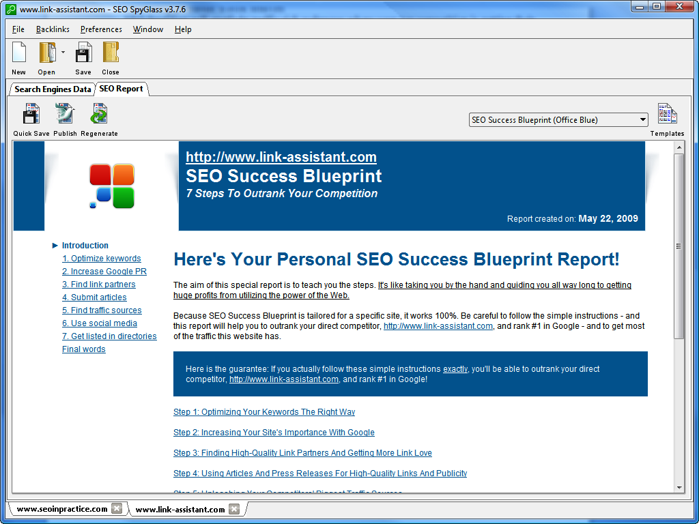Click the link-assistant.com link in the paragraph
This screenshot has height=524, width=699.
click(438, 325)
